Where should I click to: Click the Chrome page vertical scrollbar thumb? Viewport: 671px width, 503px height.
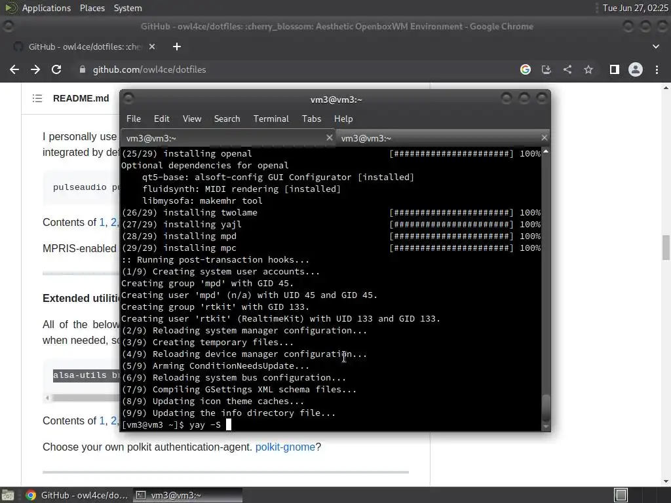click(666, 247)
